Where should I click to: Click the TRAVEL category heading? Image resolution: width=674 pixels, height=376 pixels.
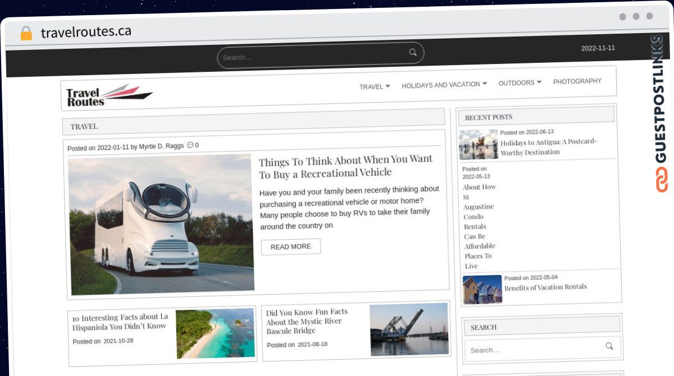click(x=84, y=126)
